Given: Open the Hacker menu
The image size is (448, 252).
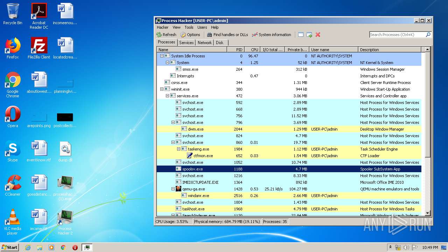Looking at the screenshot, I should tap(162, 27).
